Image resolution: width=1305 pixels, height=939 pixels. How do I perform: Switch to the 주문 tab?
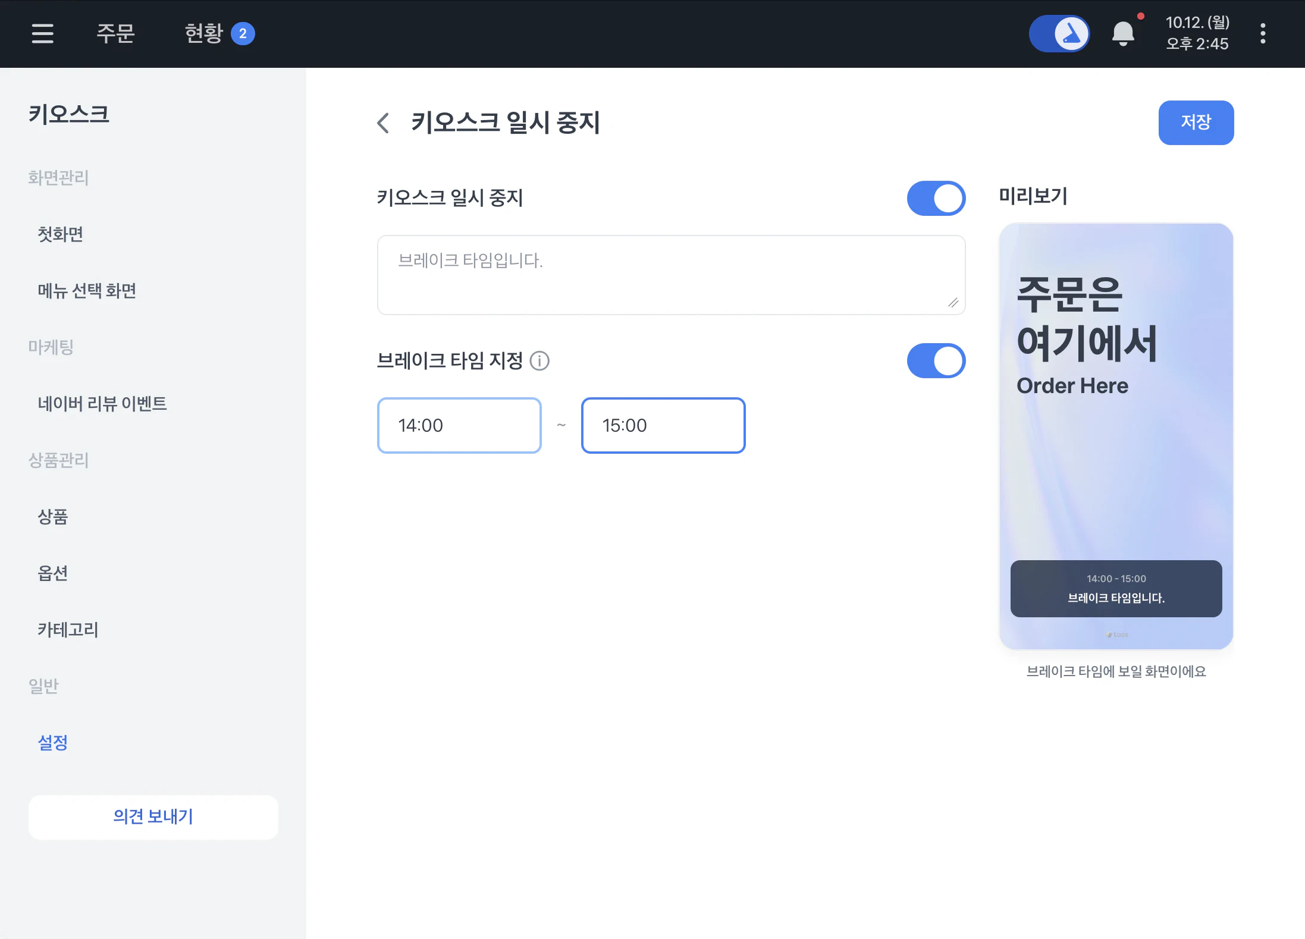click(116, 33)
